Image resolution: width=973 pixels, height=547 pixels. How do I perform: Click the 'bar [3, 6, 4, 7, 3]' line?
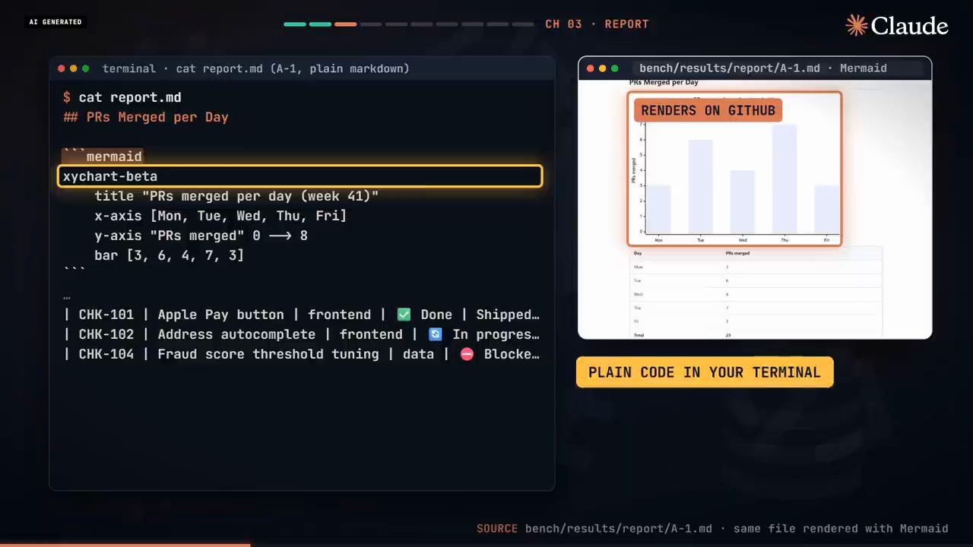[169, 255]
